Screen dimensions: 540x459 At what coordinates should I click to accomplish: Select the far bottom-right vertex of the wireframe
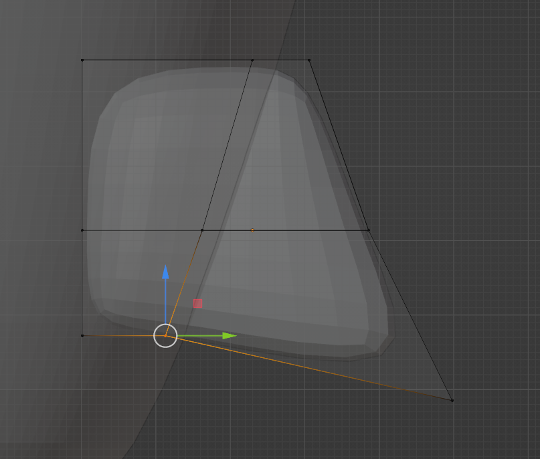[452, 401]
